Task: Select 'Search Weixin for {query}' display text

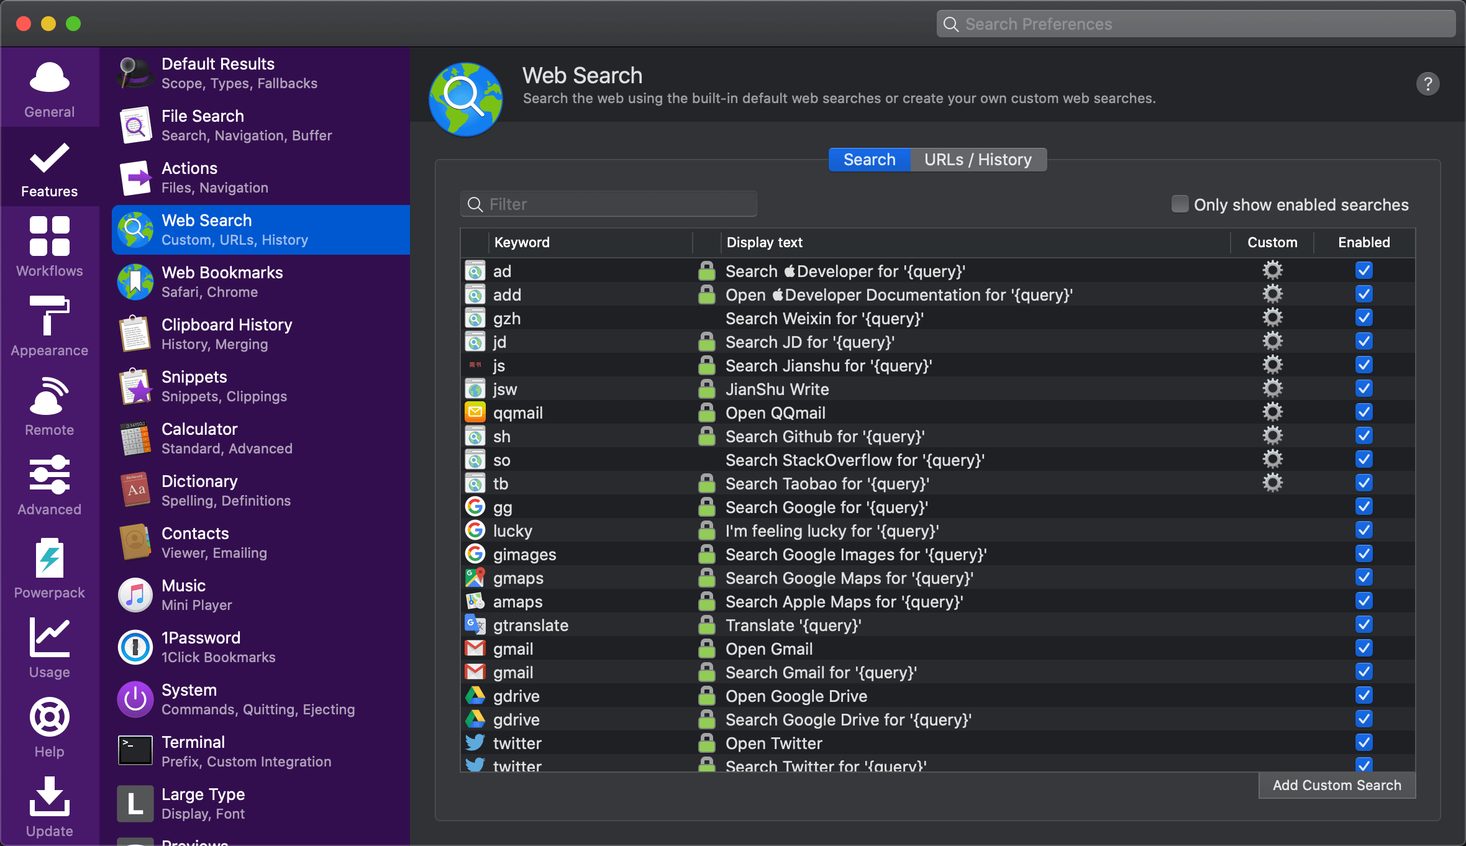Action: coord(824,319)
